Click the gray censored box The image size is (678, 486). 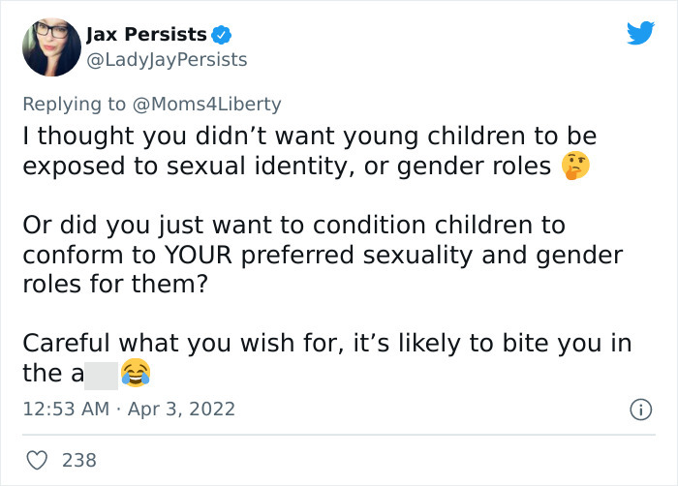point(102,373)
